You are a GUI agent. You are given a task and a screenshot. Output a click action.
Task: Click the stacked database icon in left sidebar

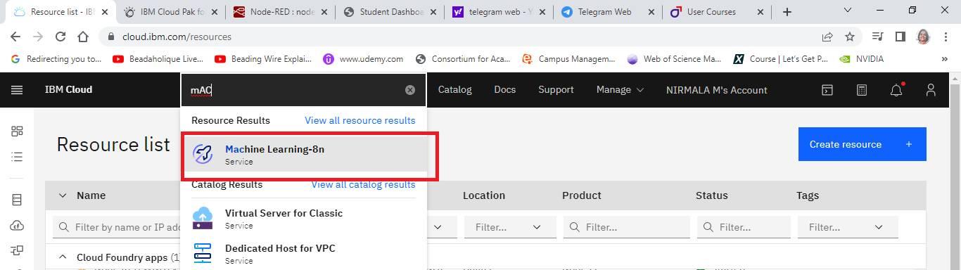pyautogui.click(x=17, y=200)
